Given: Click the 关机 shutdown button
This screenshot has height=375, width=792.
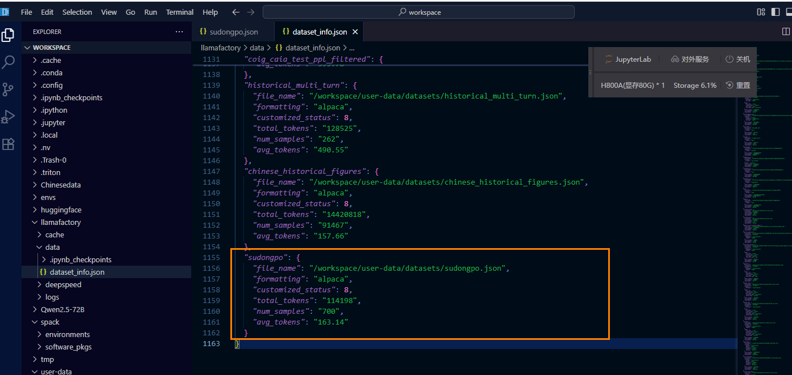Looking at the screenshot, I should [738, 59].
